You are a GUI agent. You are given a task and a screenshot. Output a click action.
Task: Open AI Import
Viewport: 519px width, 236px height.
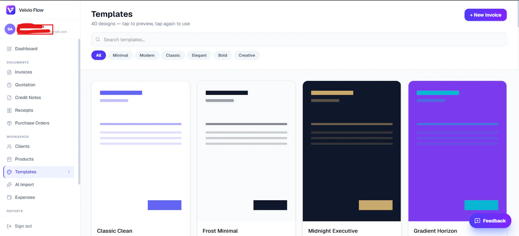point(39,184)
